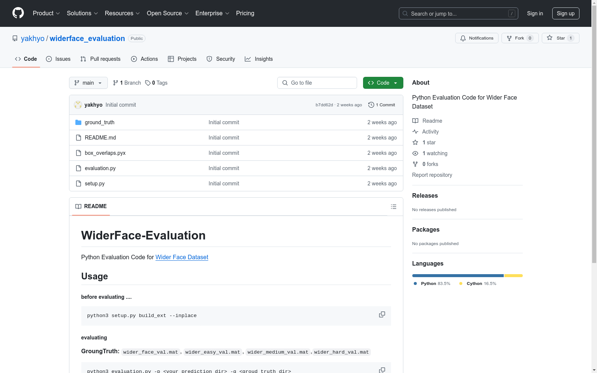Expand the Enterprise menu

tap(212, 13)
